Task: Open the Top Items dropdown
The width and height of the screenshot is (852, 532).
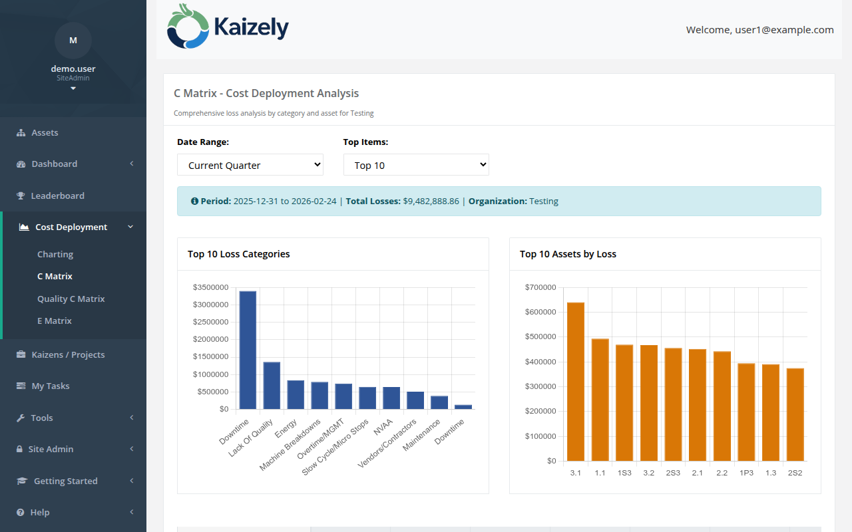Action: click(x=416, y=164)
